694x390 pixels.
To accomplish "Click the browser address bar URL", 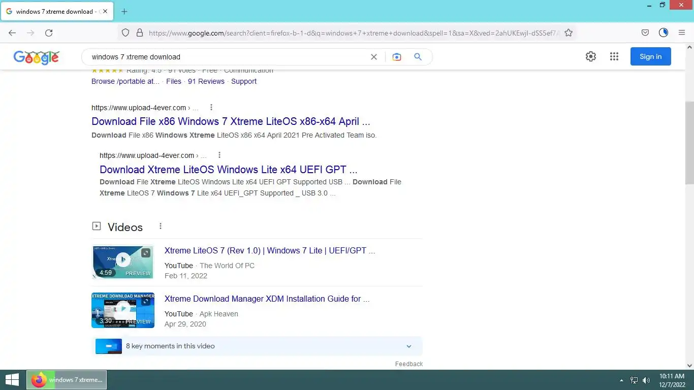I will coord(354,33).
